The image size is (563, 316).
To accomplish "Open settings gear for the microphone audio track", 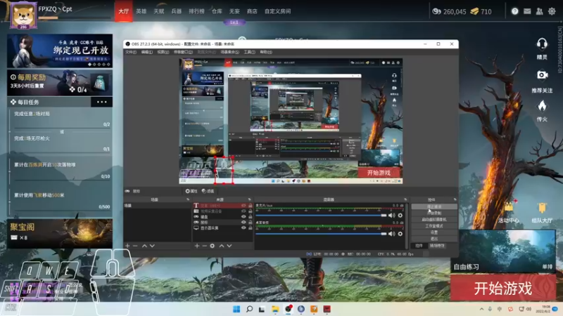I will click(x=400, y=216).
